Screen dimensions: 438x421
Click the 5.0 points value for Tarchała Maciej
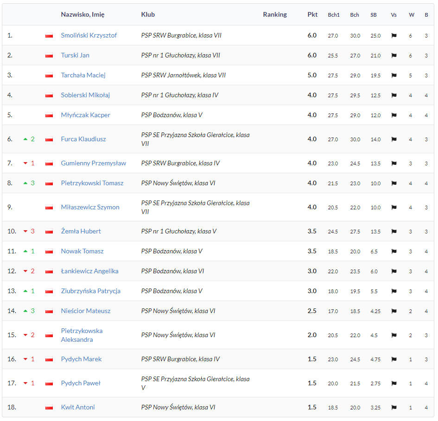[312, 75]
